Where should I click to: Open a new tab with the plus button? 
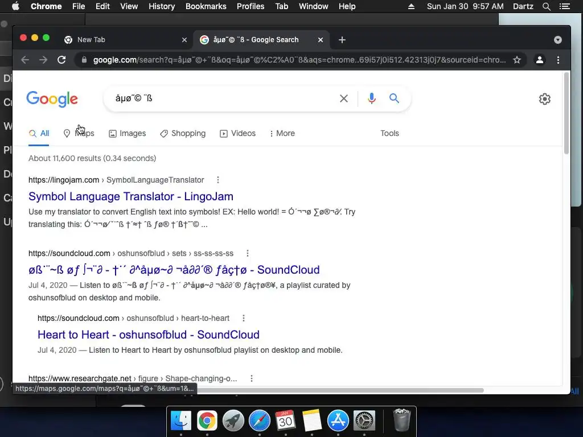click(342, 40)
